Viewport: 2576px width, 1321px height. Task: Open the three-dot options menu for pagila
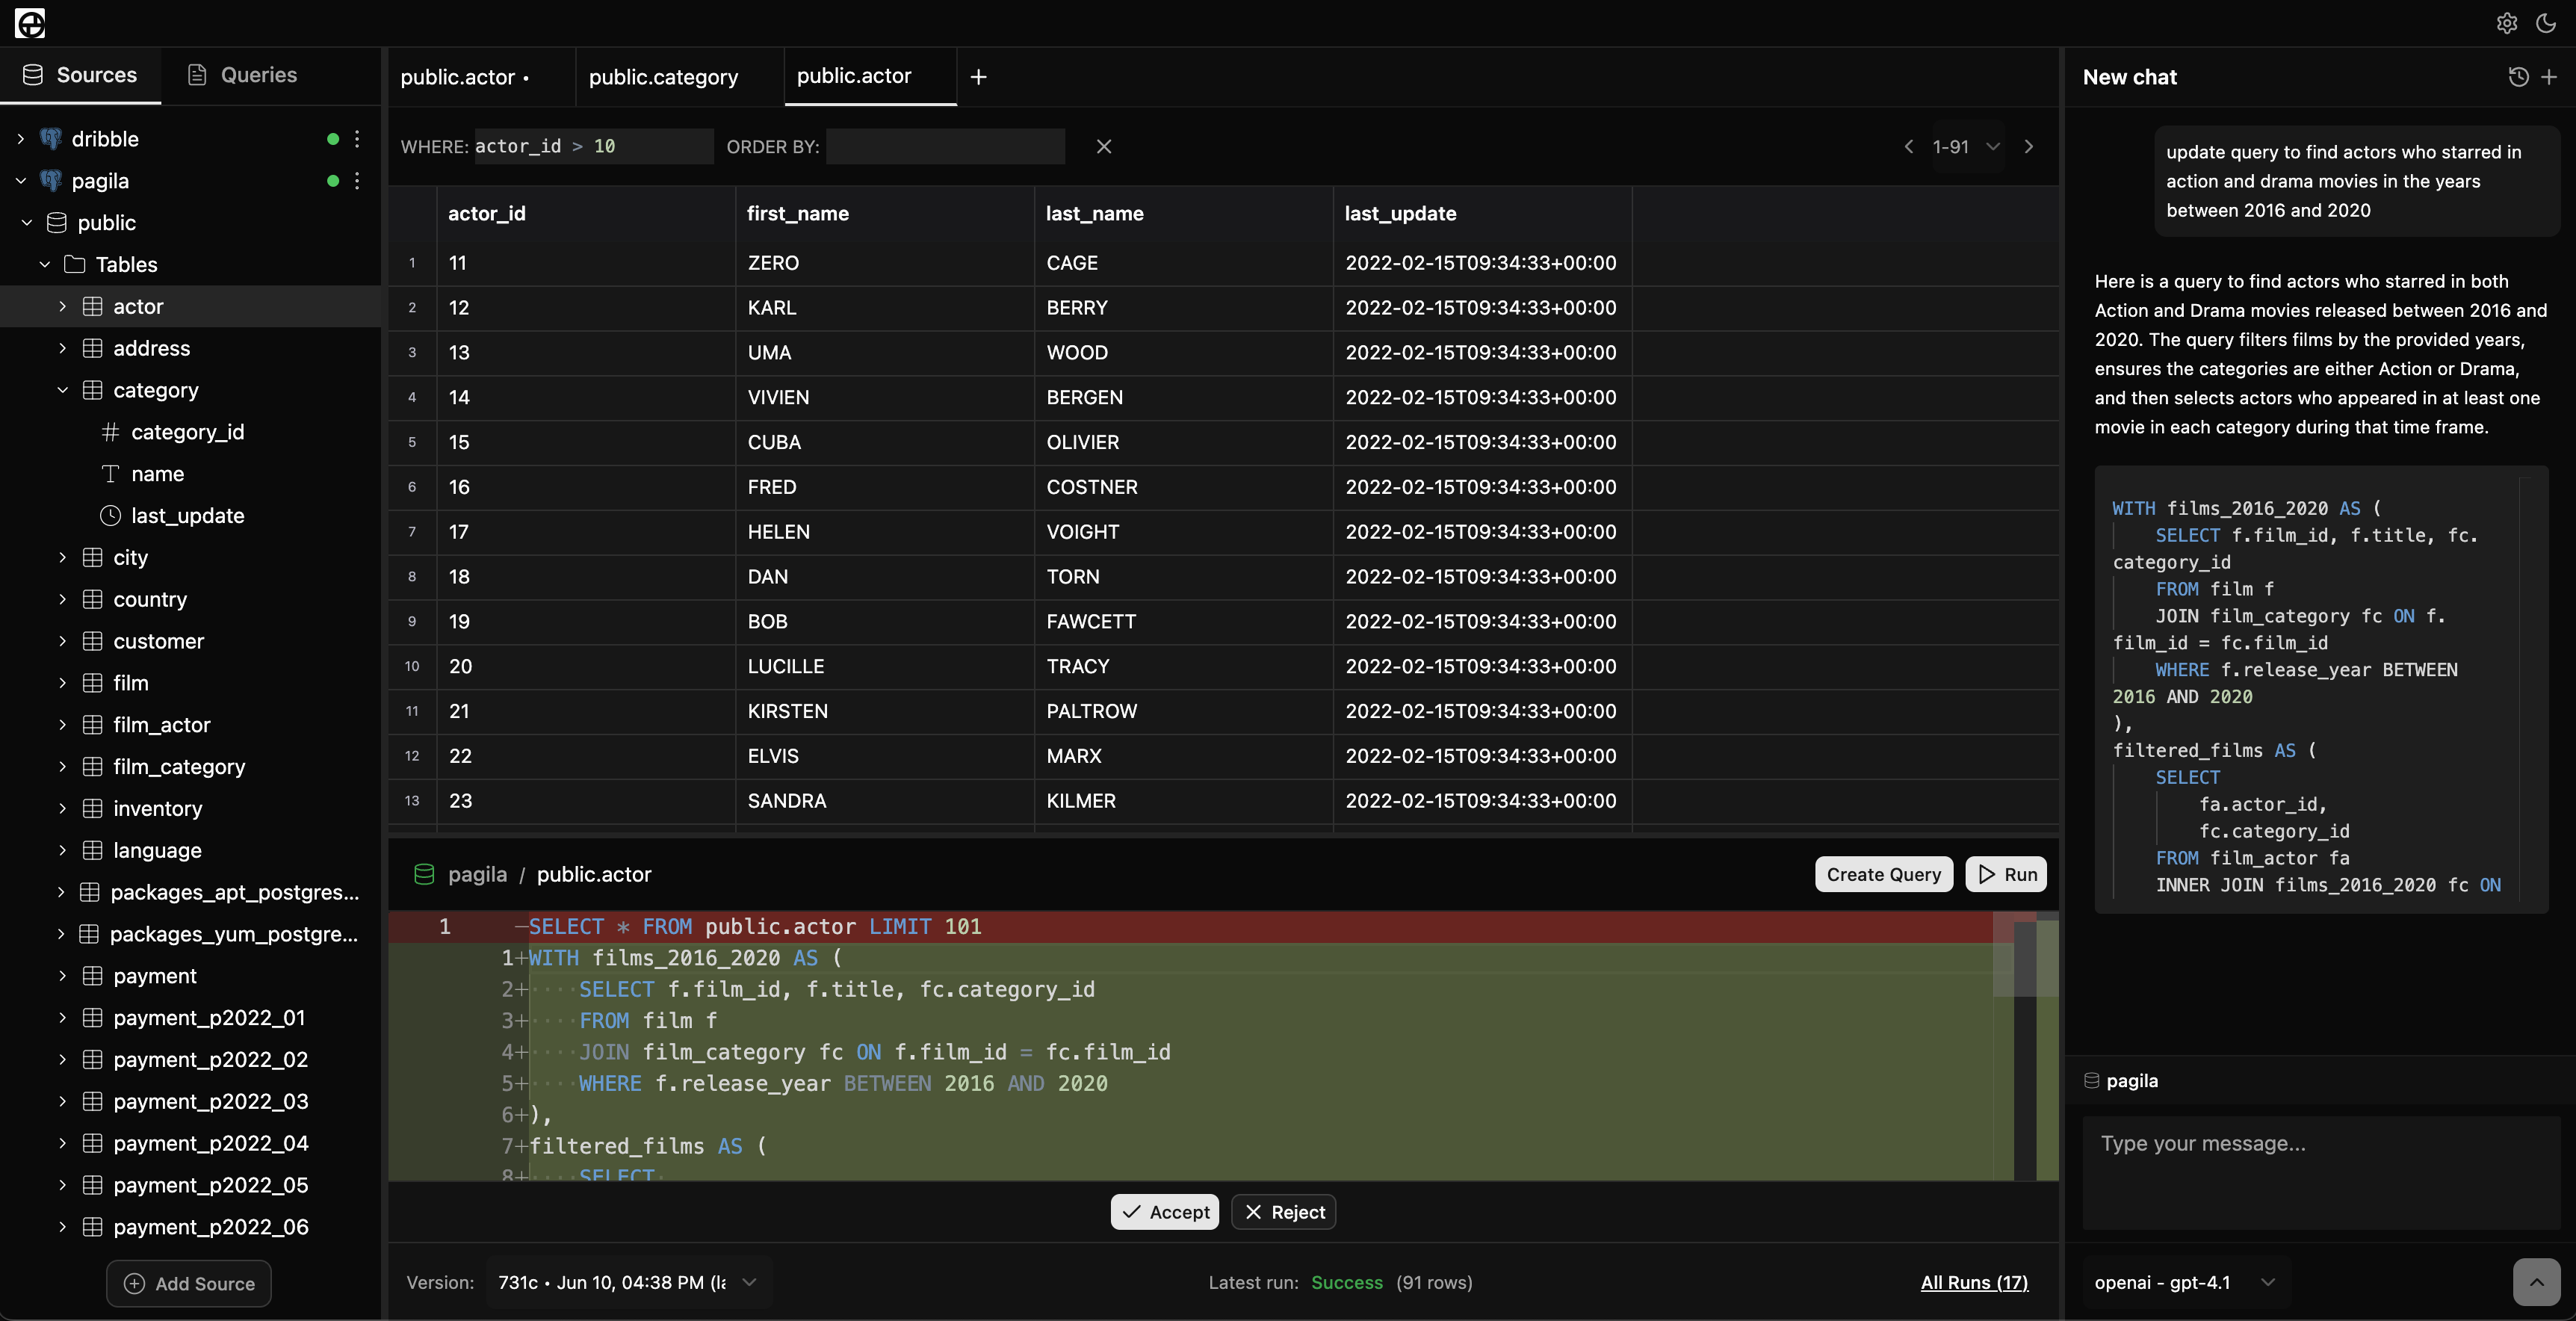coord(357,181)
